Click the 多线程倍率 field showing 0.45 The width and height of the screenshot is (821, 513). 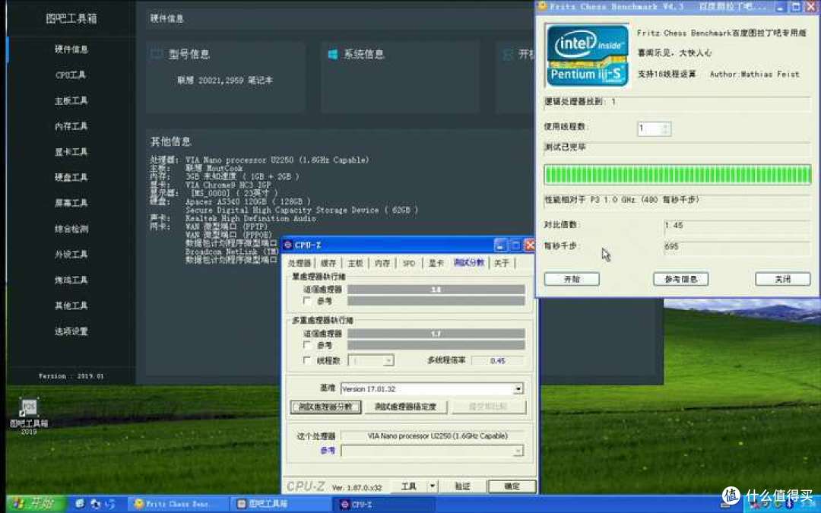pyautogui.click(x=497, y=361)
